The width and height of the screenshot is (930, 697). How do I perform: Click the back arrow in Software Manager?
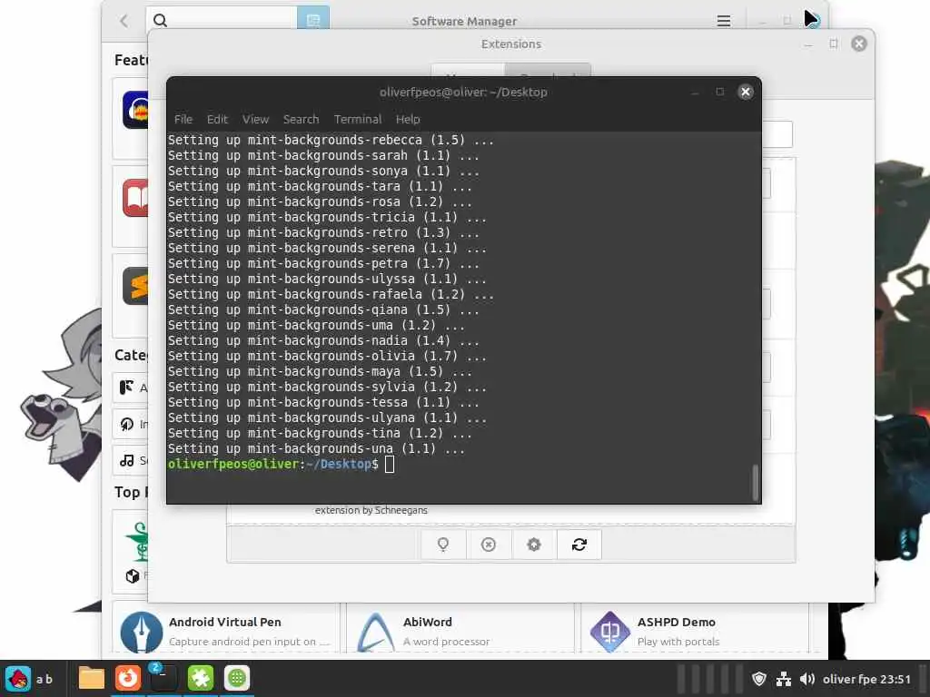click(x=124, y=22)
